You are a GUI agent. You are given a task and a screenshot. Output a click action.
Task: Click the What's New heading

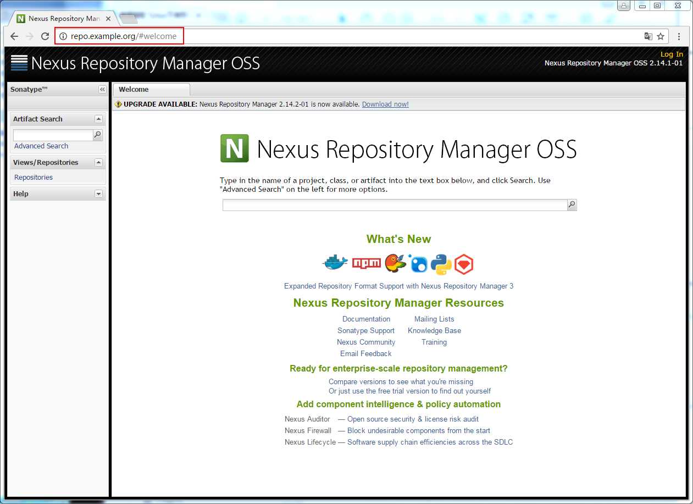click(398, 239)
